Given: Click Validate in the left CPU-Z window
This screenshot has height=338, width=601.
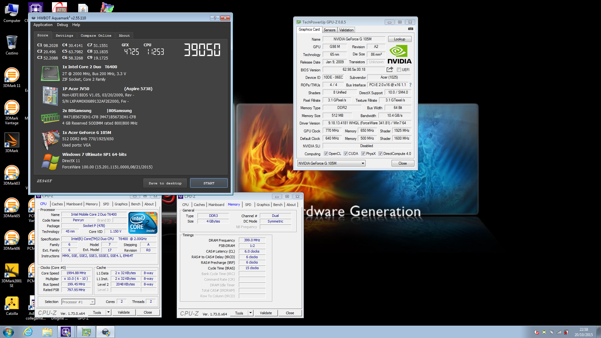Looking at the screenshot, I should tap(124, 312).
